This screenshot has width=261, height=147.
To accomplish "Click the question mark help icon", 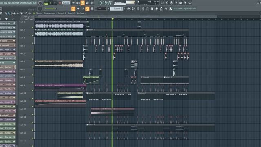I will 176,3.
